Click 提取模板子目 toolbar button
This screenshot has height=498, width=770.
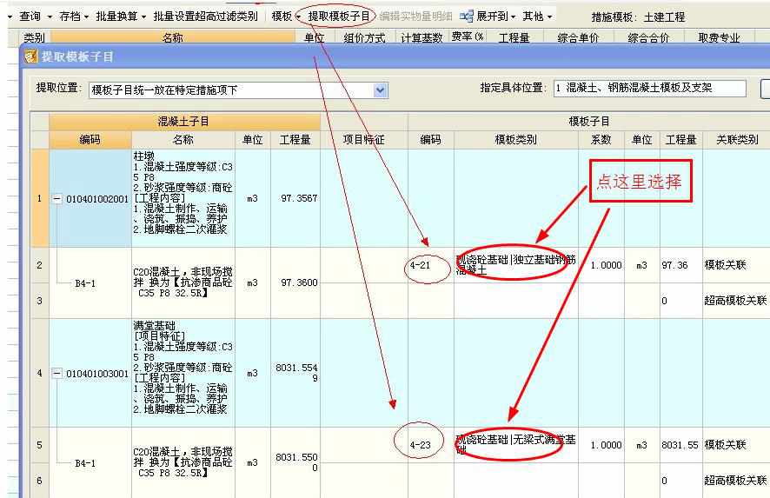(339, 17)
